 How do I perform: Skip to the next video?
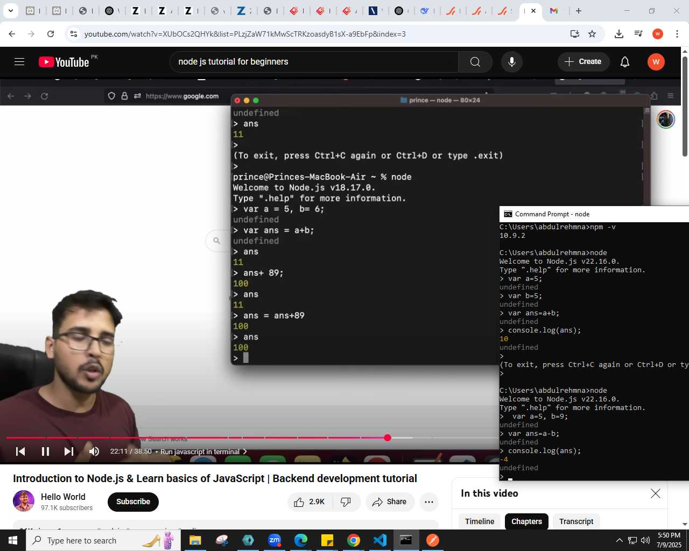click(x=69, y=451)
